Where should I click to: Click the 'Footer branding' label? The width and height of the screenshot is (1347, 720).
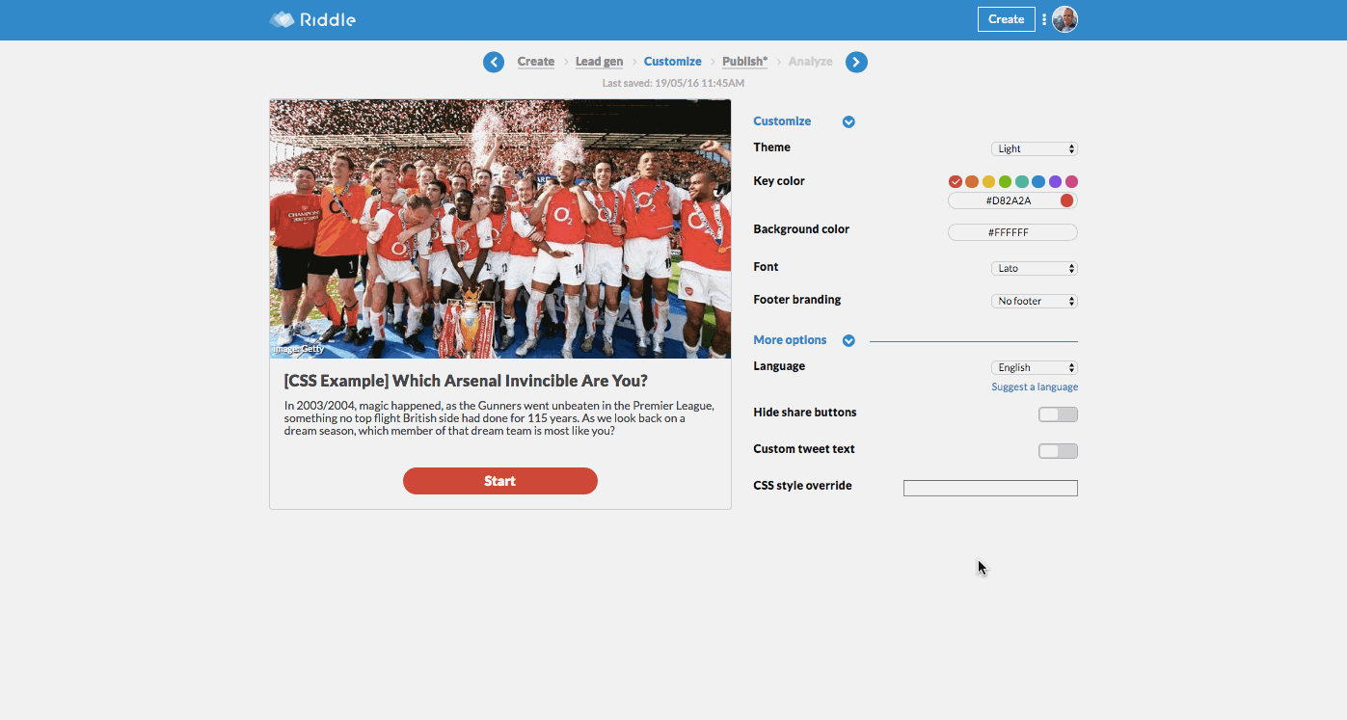pyautogui.click(x=797, y=300)
